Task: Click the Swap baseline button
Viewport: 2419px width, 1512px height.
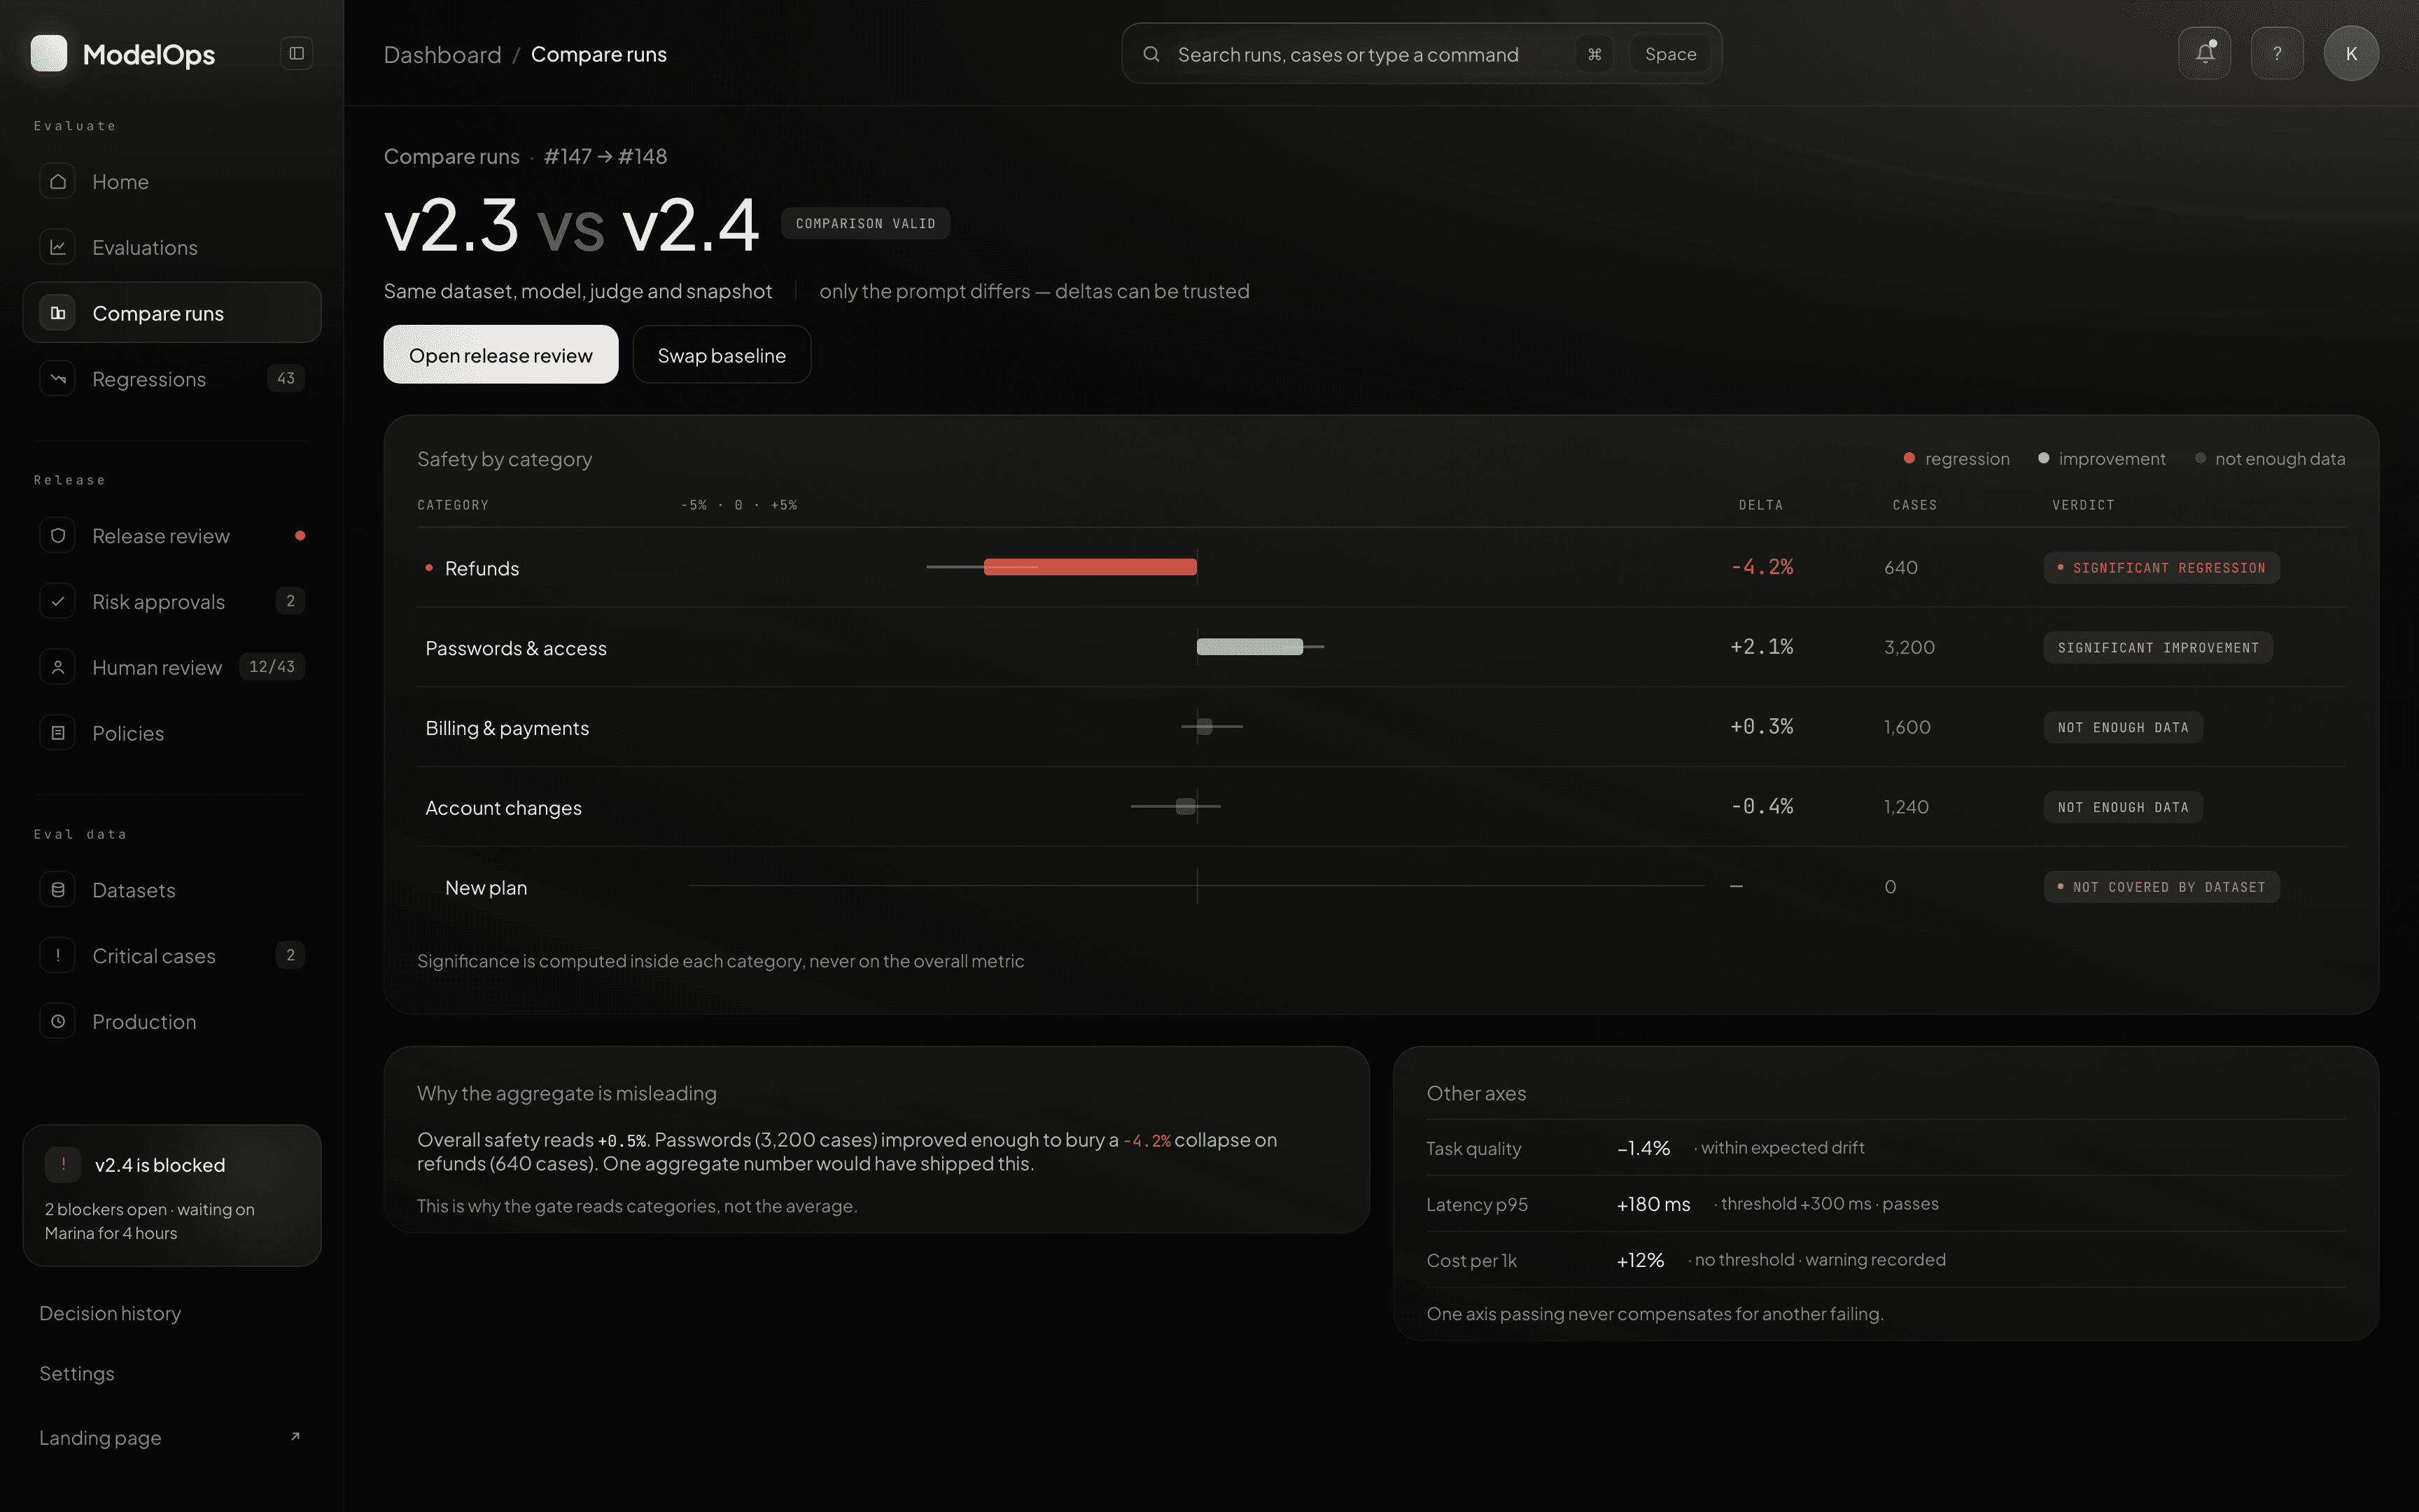Action: 722,354
